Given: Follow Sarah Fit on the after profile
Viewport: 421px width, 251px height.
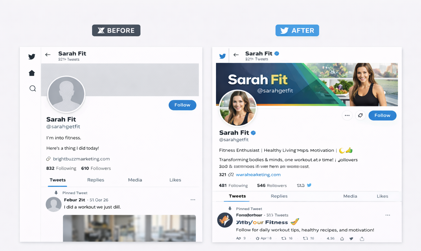Looking at the screenshot, I should point(382,115).
